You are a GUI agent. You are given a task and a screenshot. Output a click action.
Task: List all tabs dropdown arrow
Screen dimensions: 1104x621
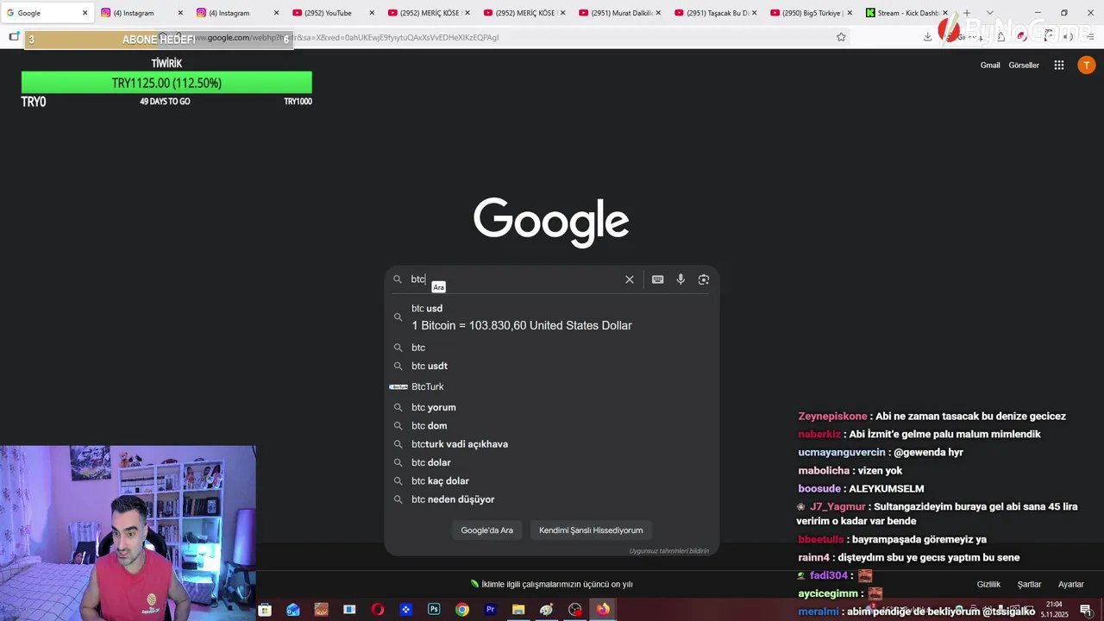[989, 13]
